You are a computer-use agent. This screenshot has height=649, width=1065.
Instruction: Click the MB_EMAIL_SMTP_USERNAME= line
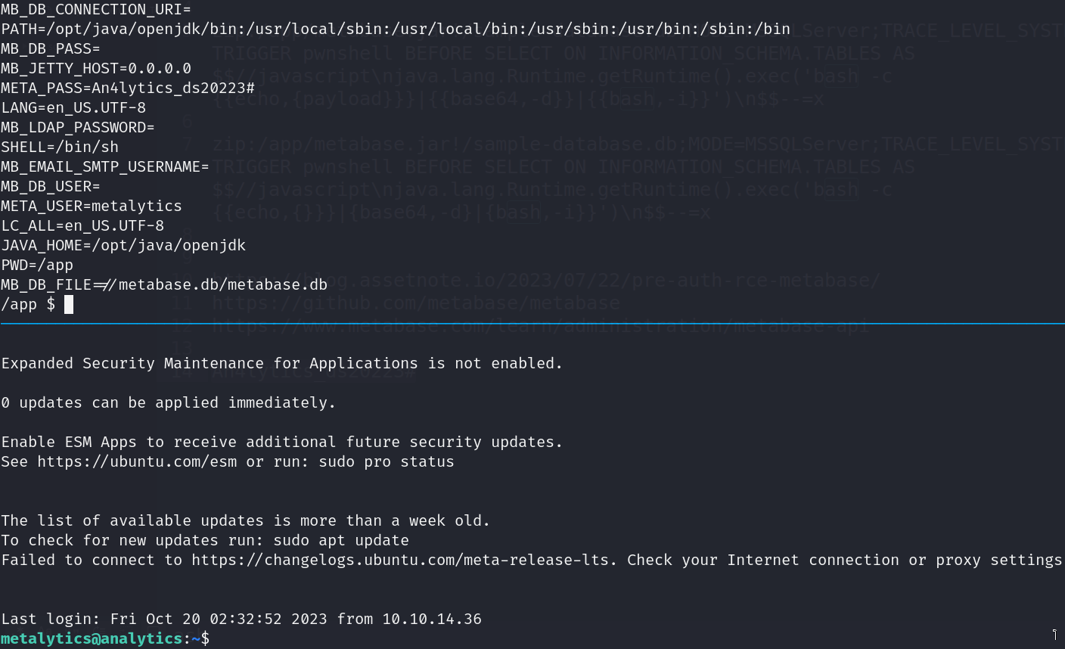point(105,166)
